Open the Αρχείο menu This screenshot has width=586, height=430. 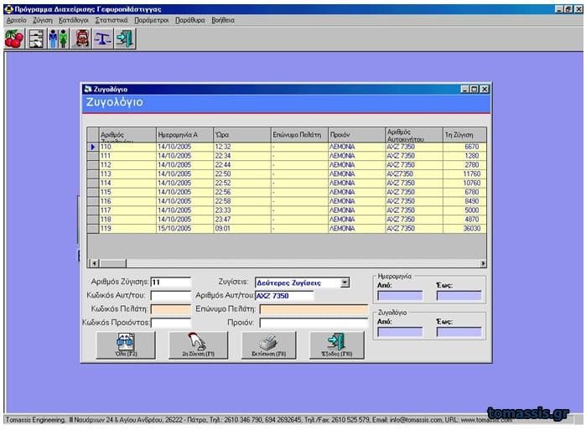pos(16,19)
